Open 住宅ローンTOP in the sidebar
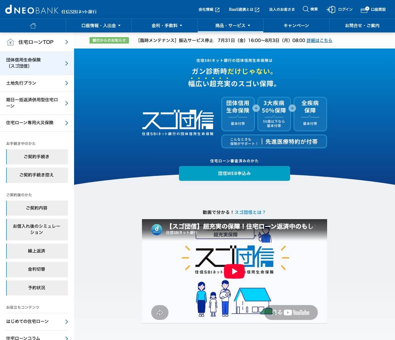Image resolution: width=395 pixels, height=340 pixels. (37, 42)
